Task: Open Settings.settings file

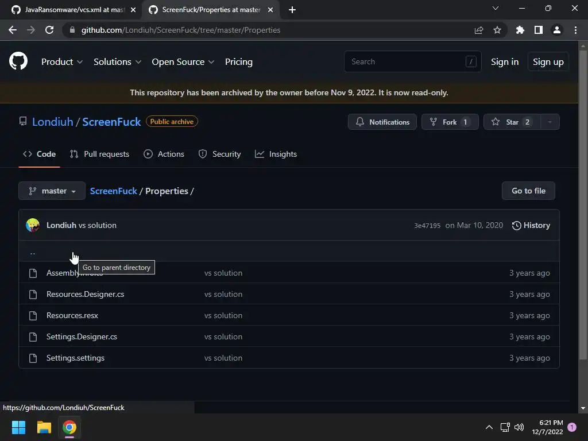Action: click(75, 358)
